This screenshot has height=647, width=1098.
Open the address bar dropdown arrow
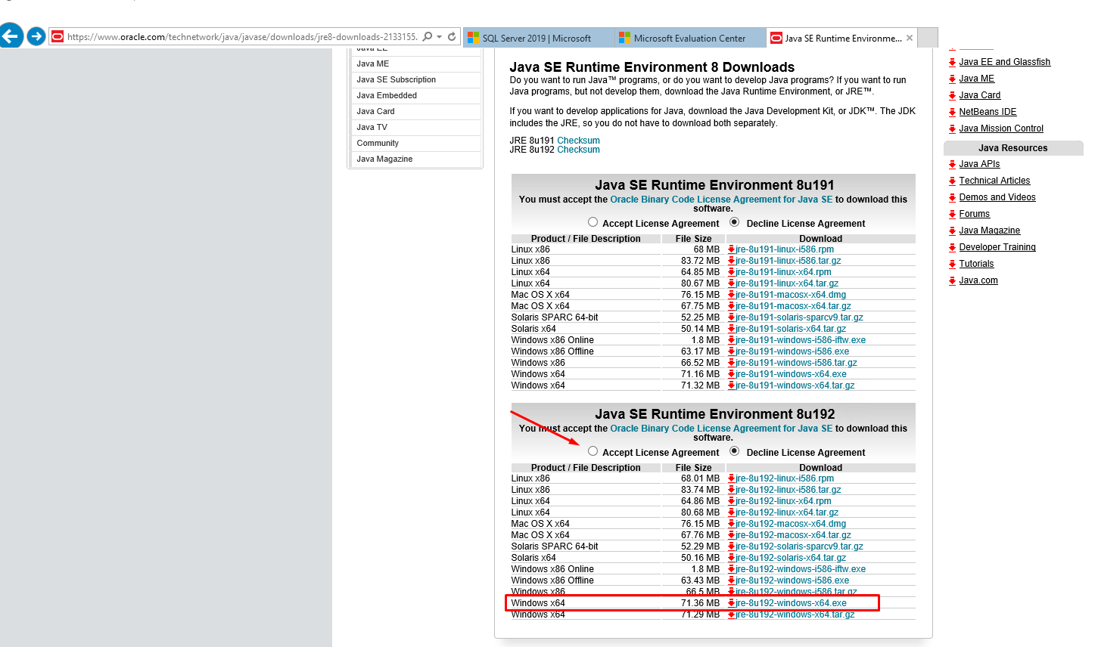[439, 36]
